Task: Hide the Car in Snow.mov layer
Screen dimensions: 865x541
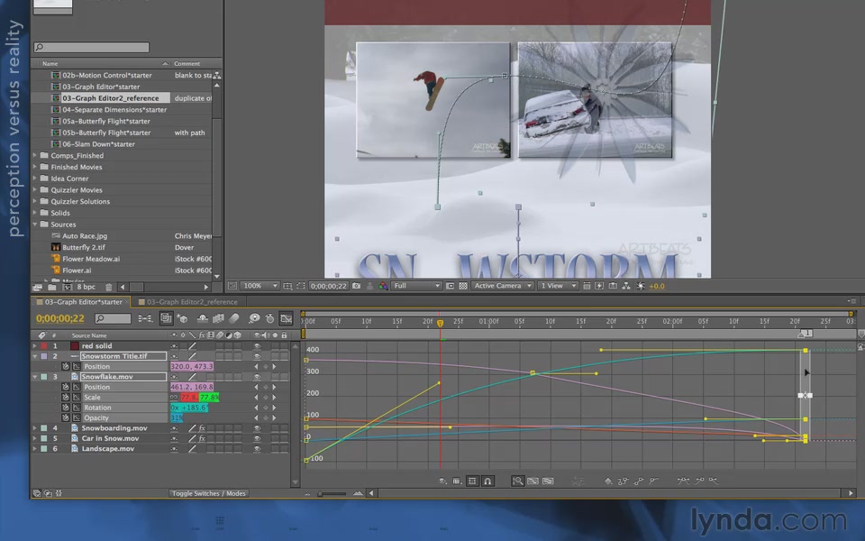Action: (257, 438)
